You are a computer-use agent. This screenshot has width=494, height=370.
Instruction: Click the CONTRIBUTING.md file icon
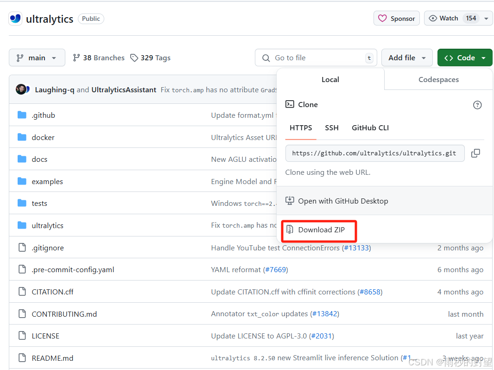tap(22, 313)
